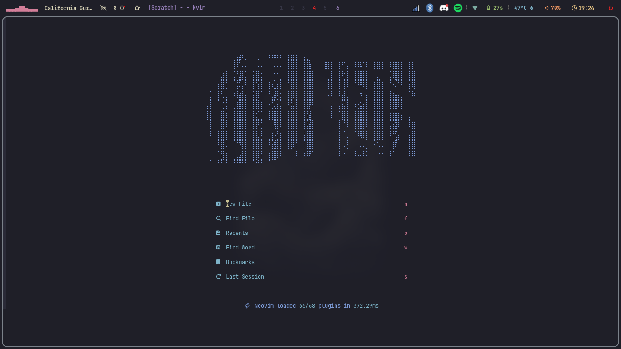Screen dimensions: 621x349
Task: Open the Recents document icon
Action: point(219,233)
